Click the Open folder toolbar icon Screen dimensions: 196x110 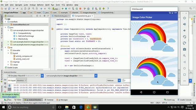click(2, 9)
